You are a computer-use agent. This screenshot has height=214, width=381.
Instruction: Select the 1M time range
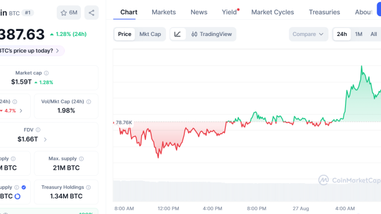pyautogui.click(x=359, y=34)
